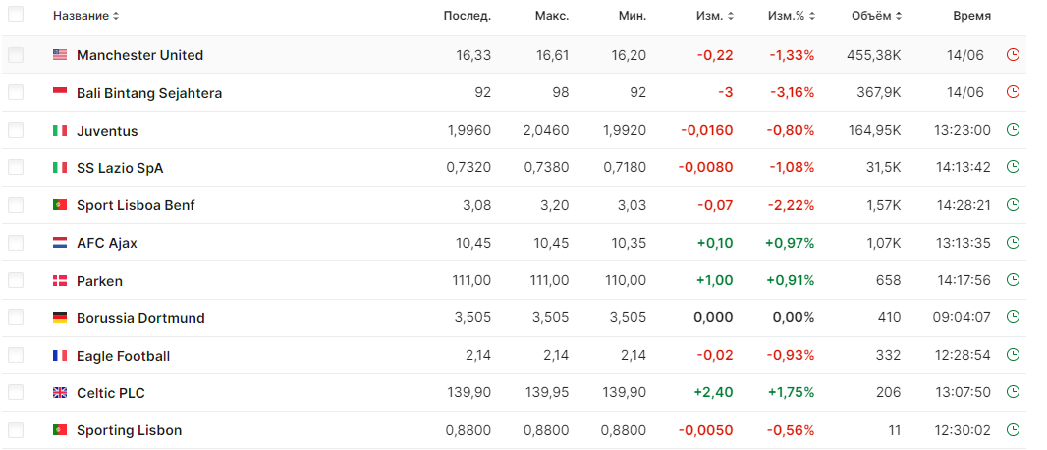The width and height of the screenshot is (1047, 450).
Task: Click the green clock icon in Celtic PLC row
Action: [x=1013, y=392]
